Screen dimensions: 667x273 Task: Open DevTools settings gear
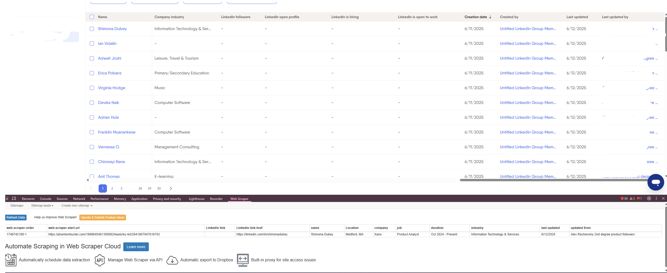pos(649,198)
